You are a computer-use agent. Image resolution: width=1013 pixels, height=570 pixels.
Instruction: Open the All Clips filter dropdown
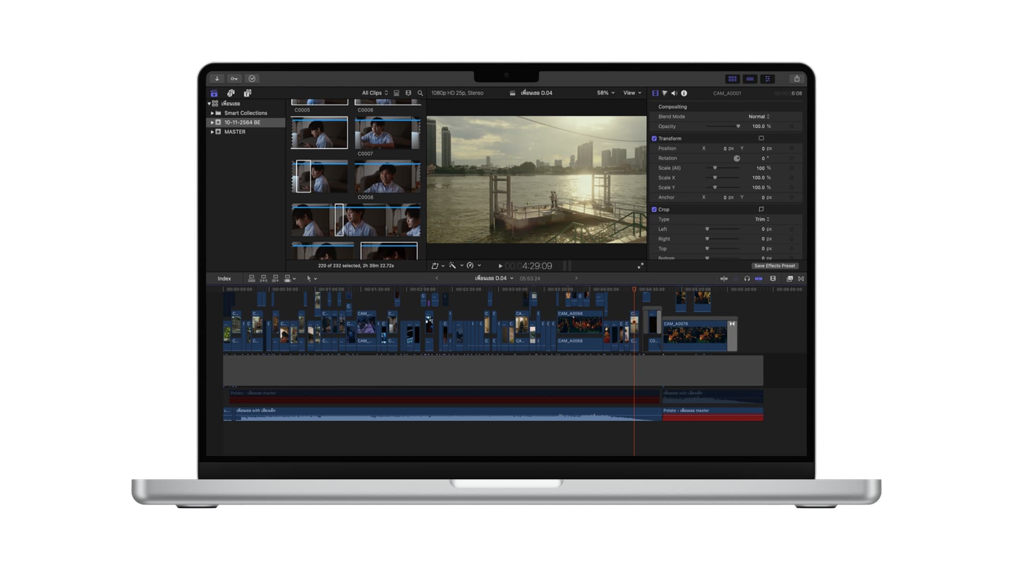click(375, 93)
